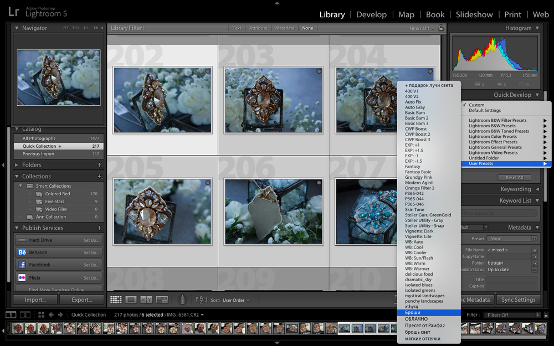
Task: Toggle quick collection marker on photo 204
Action: click(x=430, y=71)
